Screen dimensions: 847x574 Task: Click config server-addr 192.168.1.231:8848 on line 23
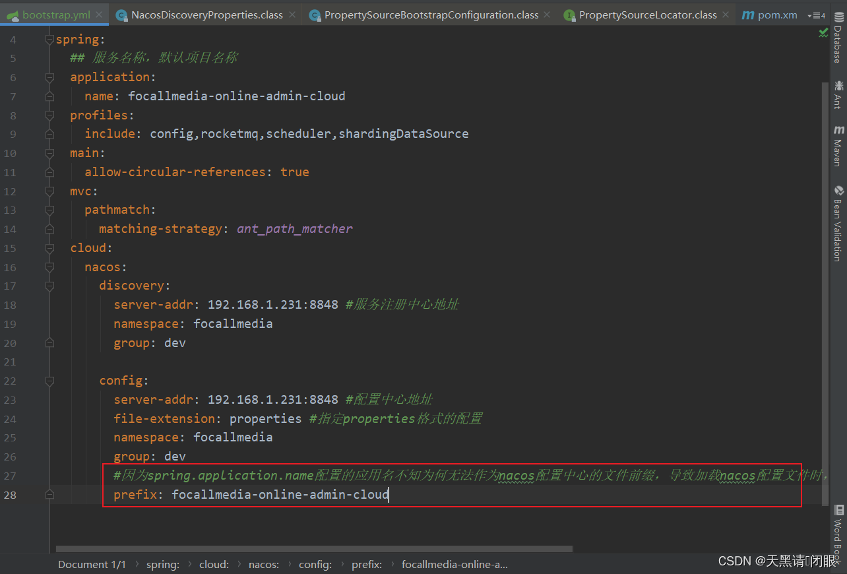coord(272,400)
